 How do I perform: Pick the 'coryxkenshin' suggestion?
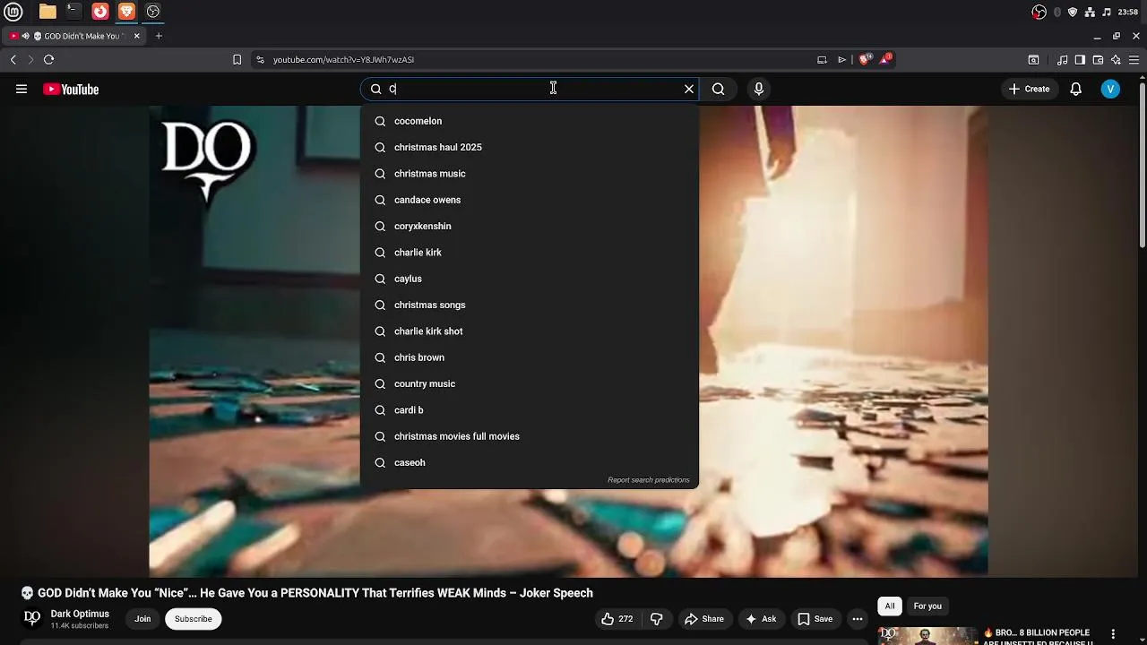tap(529, 226)
